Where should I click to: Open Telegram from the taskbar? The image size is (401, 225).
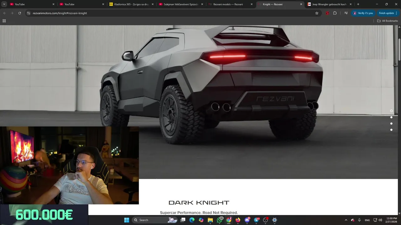[x=256, y=220]
